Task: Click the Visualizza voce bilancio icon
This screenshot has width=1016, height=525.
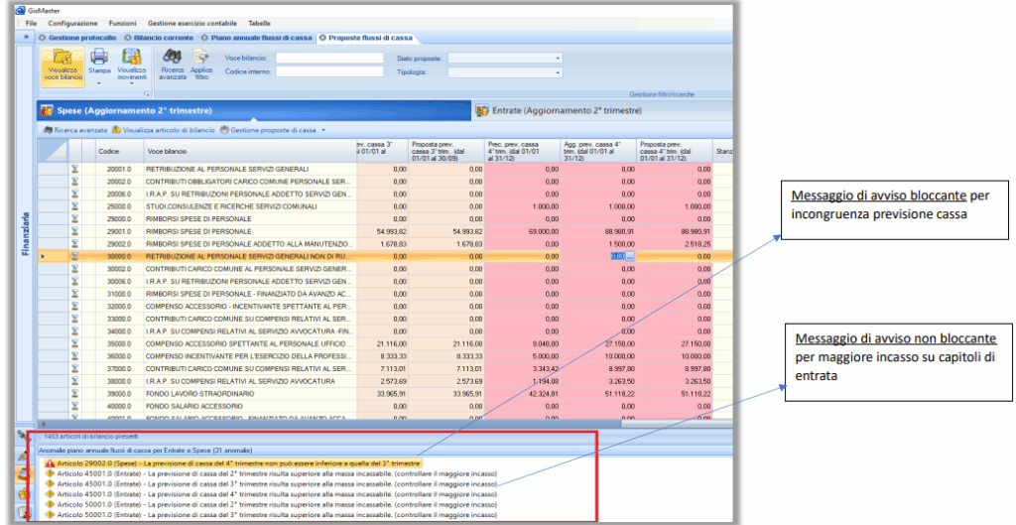Action: [x=63, y=58]
